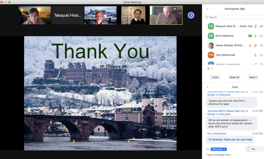
Task: Click the Participants (80) panel title
Action: tap(235, 9)
